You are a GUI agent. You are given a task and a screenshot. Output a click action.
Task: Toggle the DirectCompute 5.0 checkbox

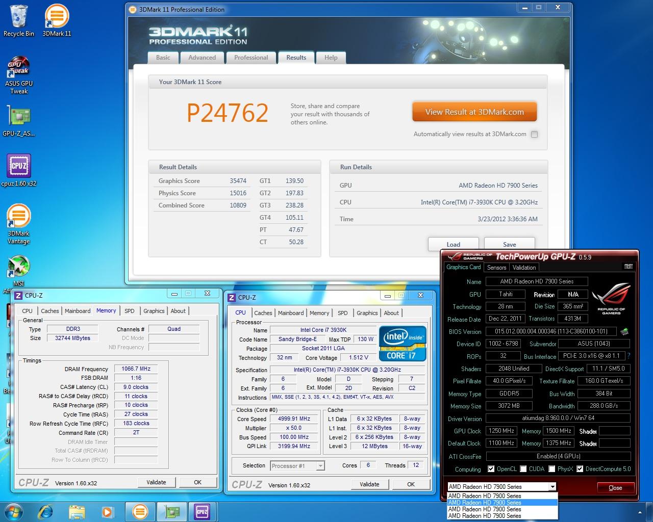coord(580,469)
